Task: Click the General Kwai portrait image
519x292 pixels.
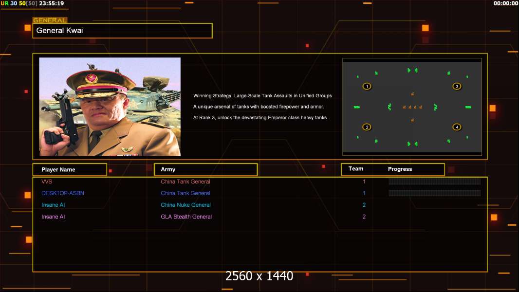Action: tap(110, 107)
